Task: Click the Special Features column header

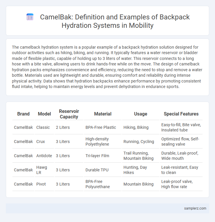Action: [x=181, y=114]
